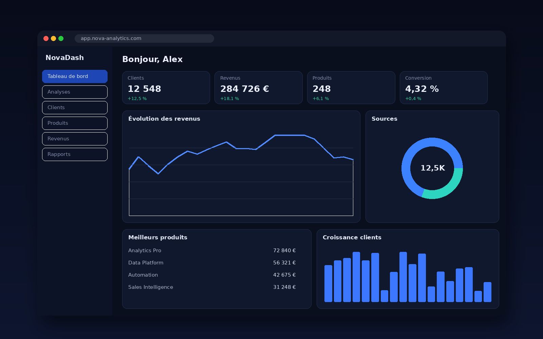Open the Produits sidebar section
The image size is (543, 339).
[75, 123]
